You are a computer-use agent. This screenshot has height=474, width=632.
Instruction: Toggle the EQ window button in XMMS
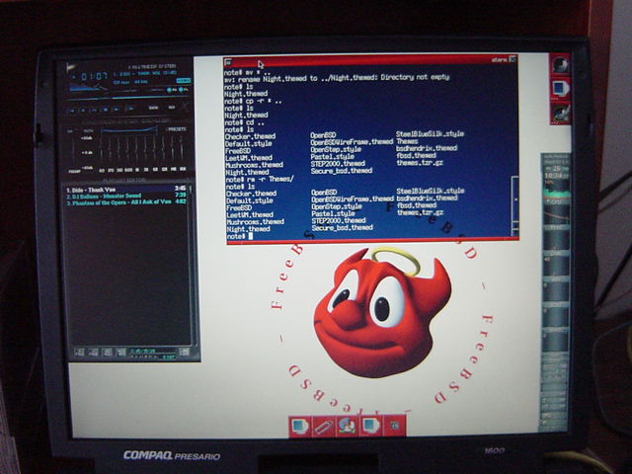point(170,90)
